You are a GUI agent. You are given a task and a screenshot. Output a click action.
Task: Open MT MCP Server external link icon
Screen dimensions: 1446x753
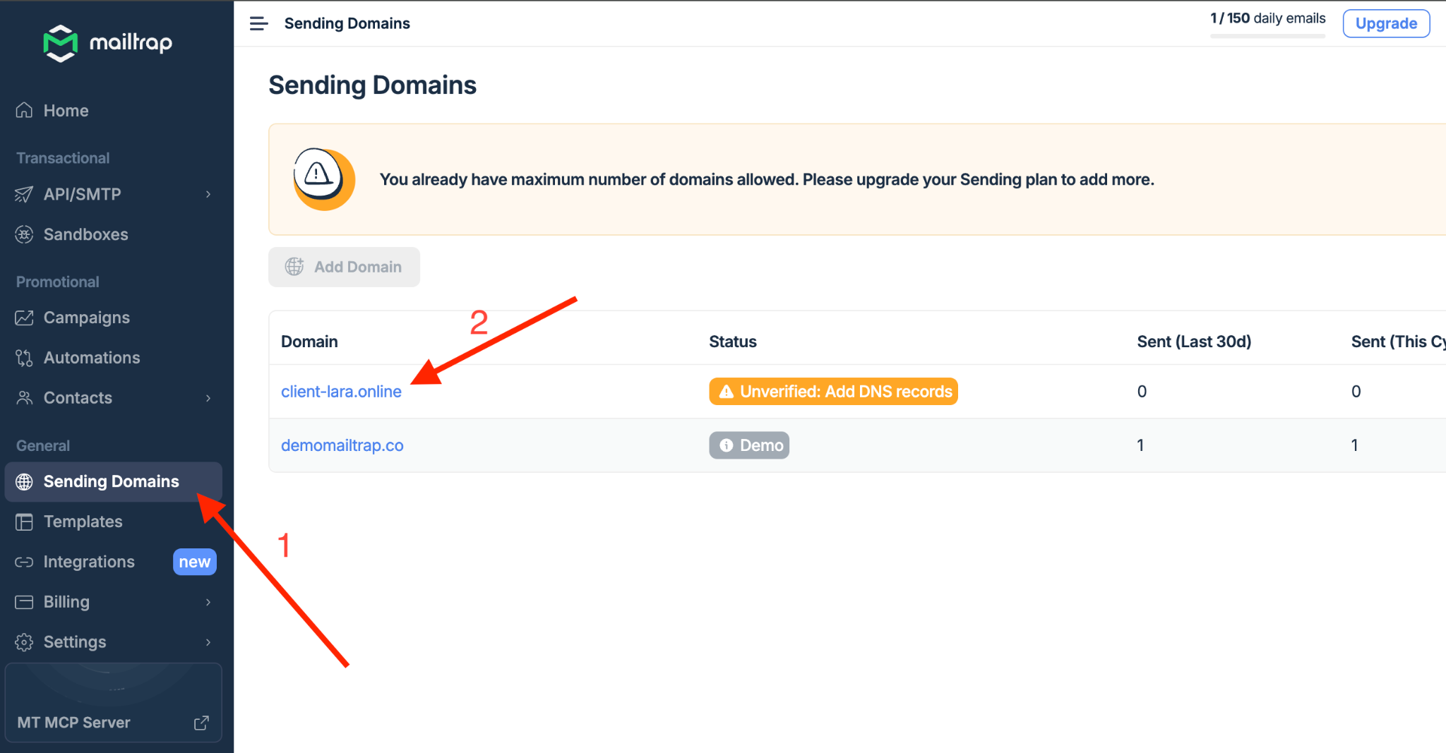[x=201, y=723]
